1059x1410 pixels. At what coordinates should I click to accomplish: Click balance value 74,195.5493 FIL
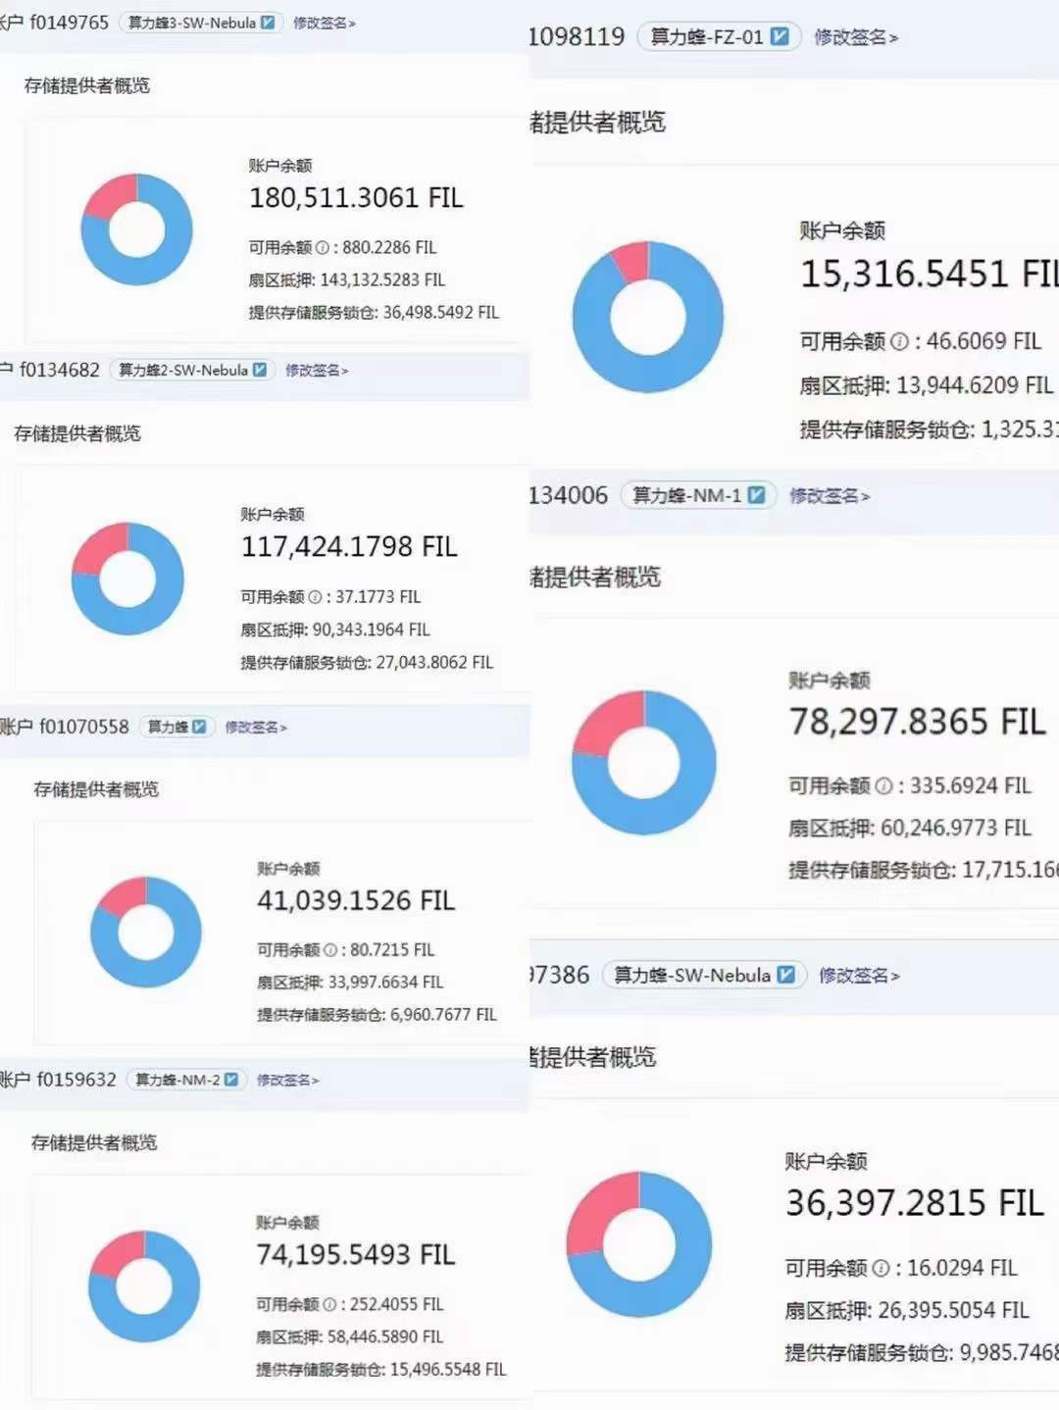click(x=355, y=1254)
